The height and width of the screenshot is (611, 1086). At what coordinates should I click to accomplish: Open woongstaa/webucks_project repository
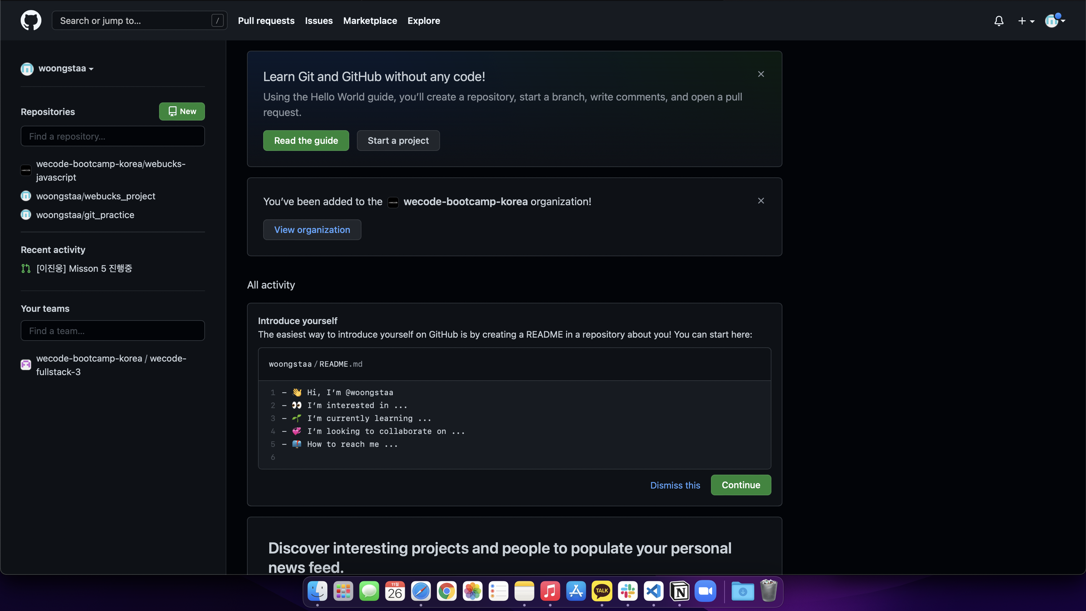[x=95, y=196]
